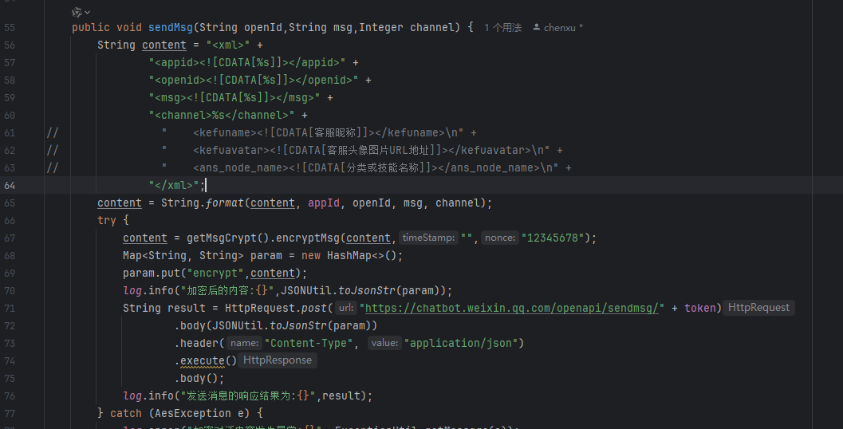Click the sendMsg method name
843x429 pixels.
coord(171,27)
